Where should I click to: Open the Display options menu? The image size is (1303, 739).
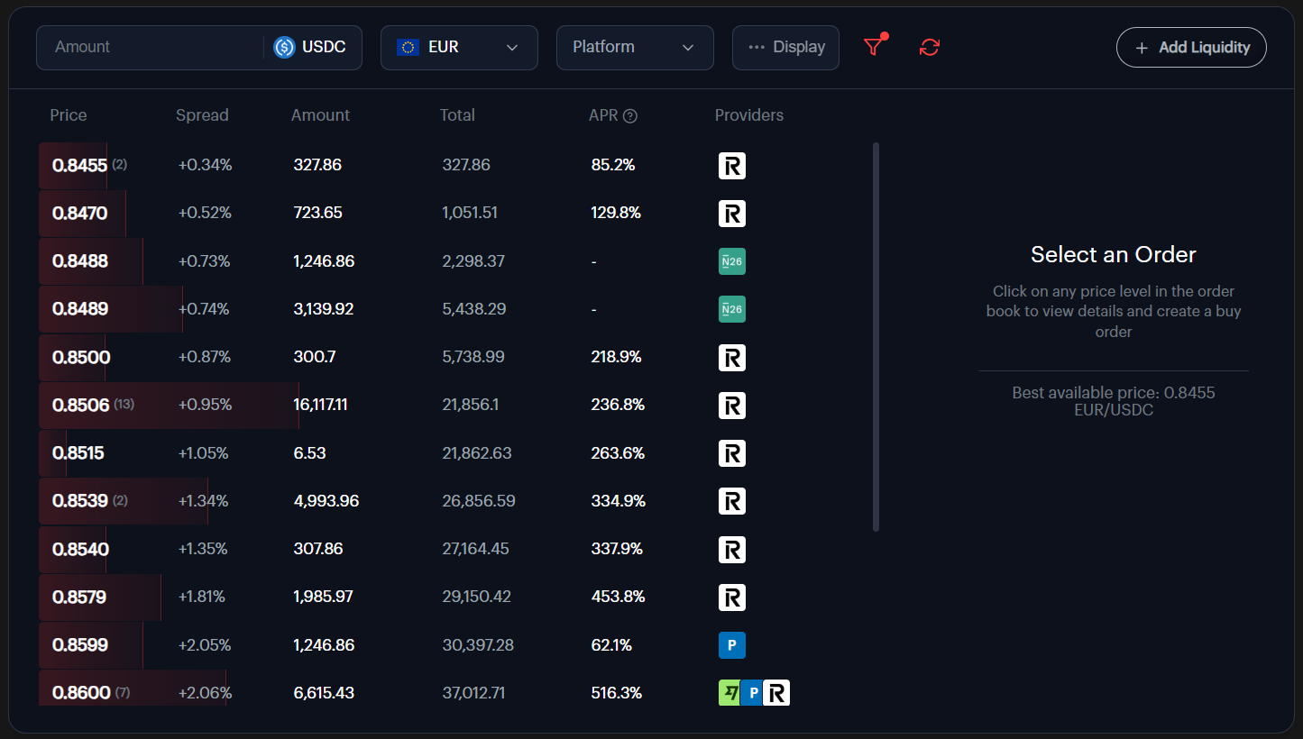(x=785, y=48)
